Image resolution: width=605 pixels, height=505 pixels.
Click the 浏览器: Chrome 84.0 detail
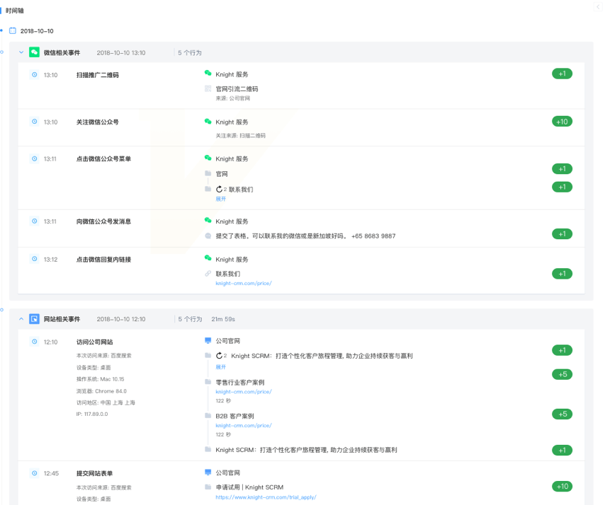[101, 391]
